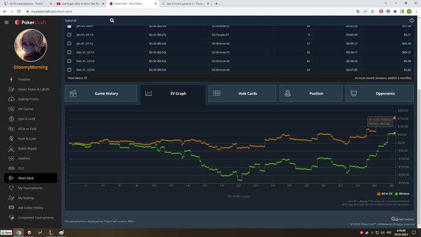Click the Short Deck 6+ icon
This screenshot has width=421, height=237.
click(x=11, y=178)
